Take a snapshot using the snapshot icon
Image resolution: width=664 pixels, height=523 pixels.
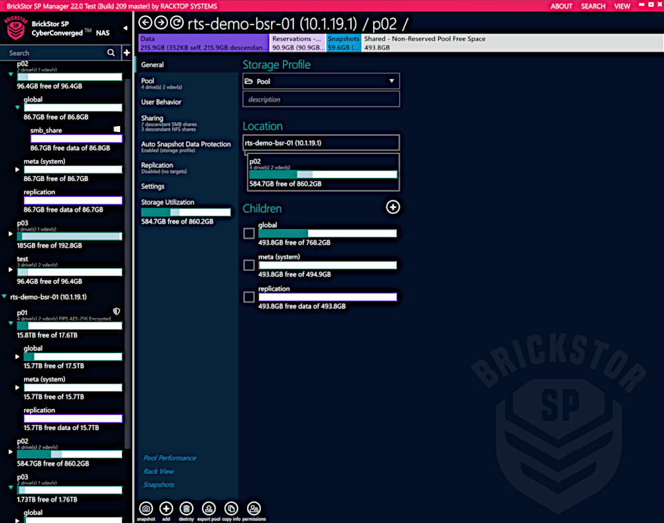[146, 509]
